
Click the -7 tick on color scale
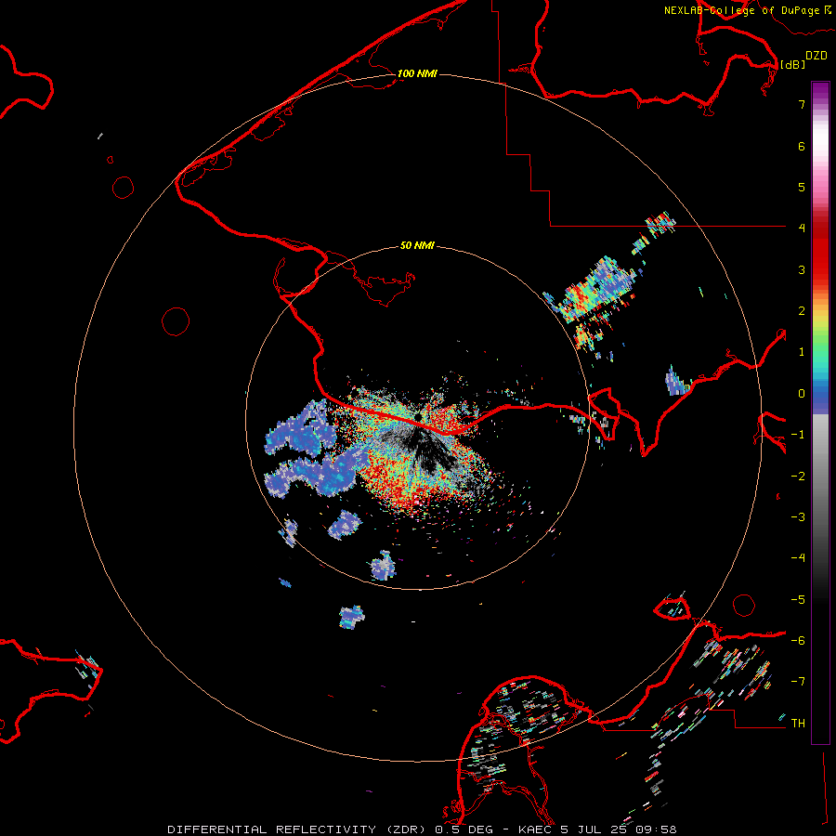(x=798, y=682)
